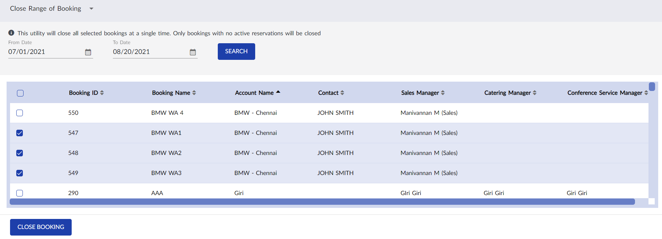Sort by Sales Manager using its sort arrows

(442, 93)
